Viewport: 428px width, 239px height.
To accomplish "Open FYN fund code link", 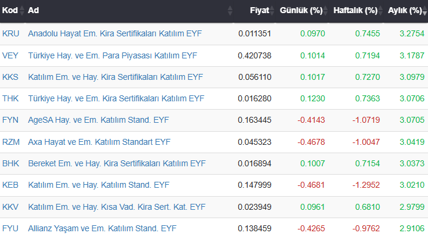I will tap(10, 120).
